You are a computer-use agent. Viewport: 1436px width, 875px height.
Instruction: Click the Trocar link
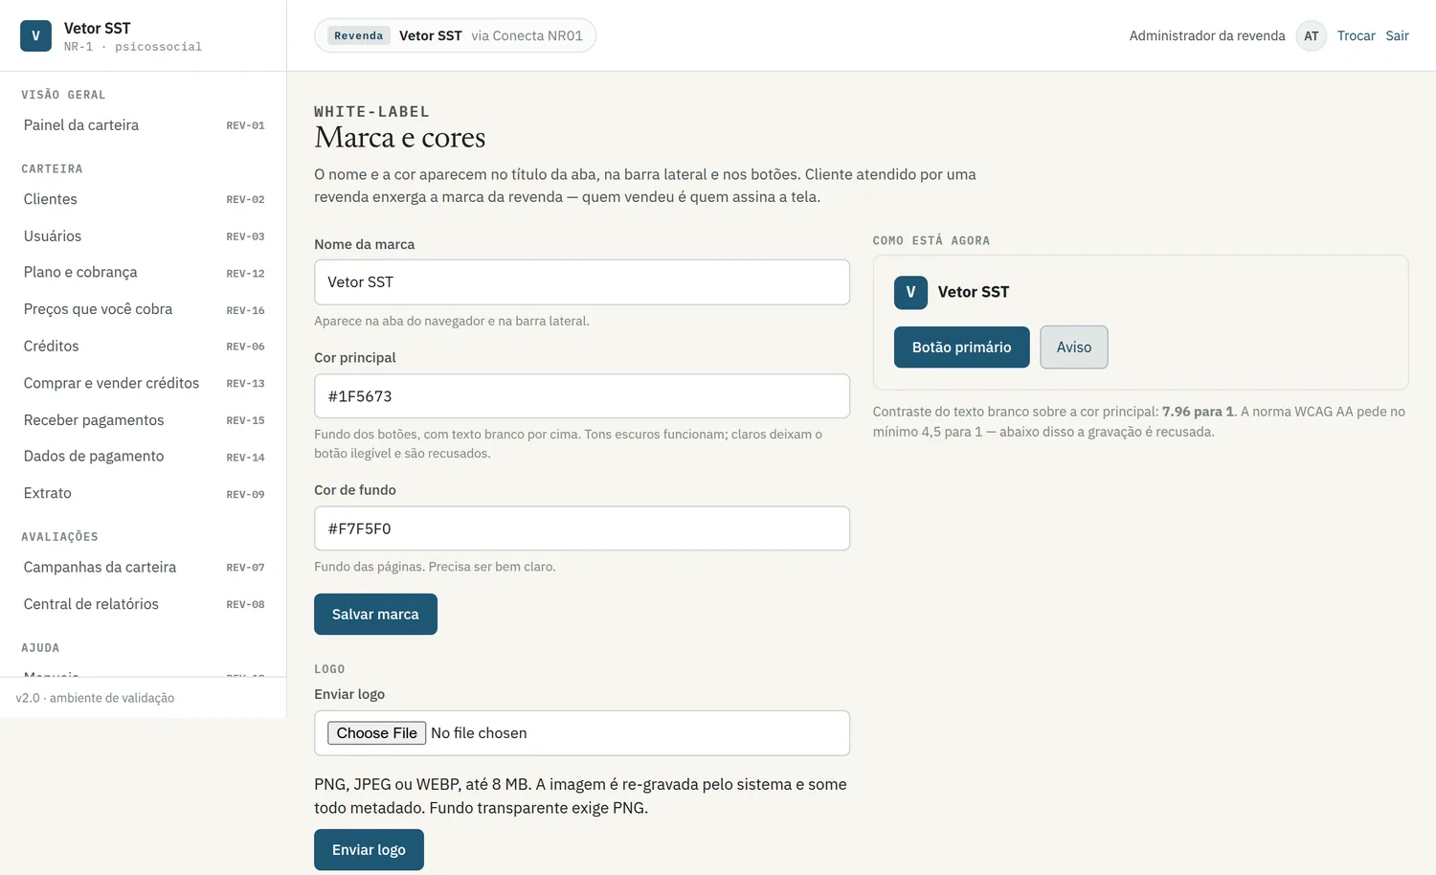(1356, 35)
